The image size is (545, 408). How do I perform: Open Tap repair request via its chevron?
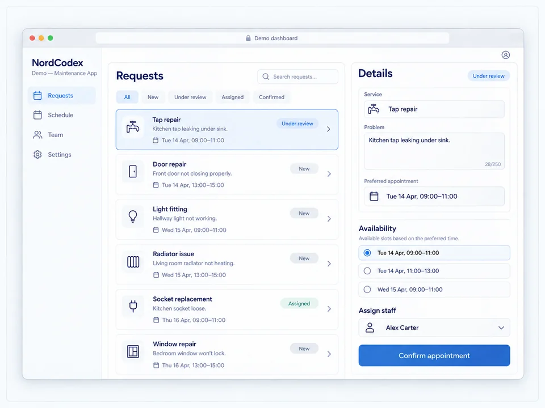329,129
